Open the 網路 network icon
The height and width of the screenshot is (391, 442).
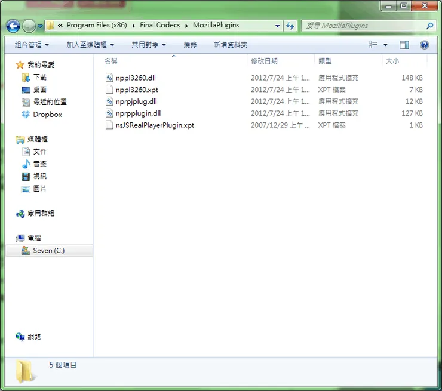[x=20, y=337]
